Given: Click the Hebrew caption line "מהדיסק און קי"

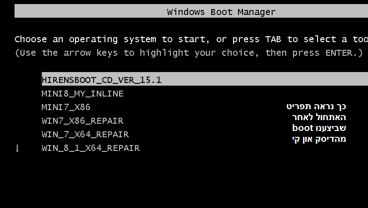Looking at the screenshot, I should (319, 139).
